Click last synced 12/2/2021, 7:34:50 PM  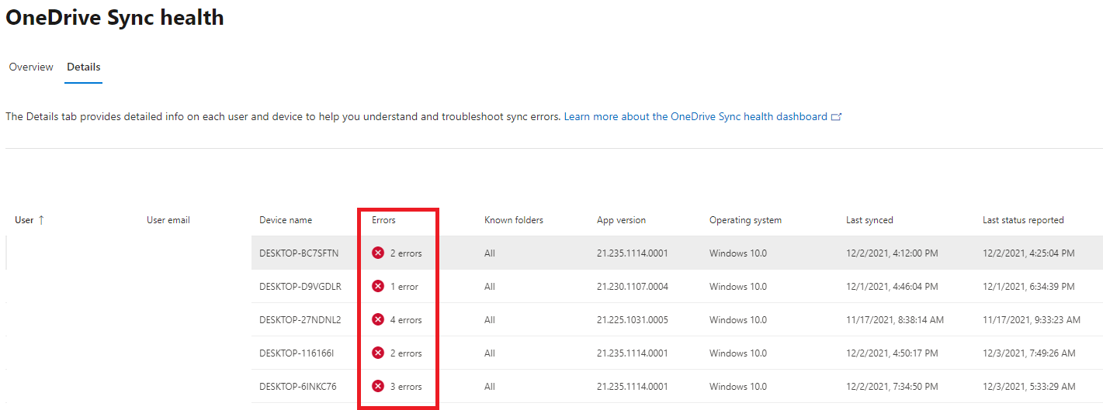[x=892, y=387]
